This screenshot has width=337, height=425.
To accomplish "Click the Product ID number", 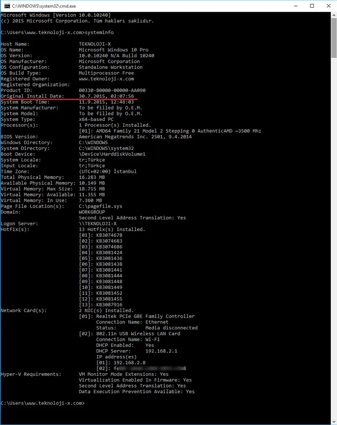I will coord(112,90).
